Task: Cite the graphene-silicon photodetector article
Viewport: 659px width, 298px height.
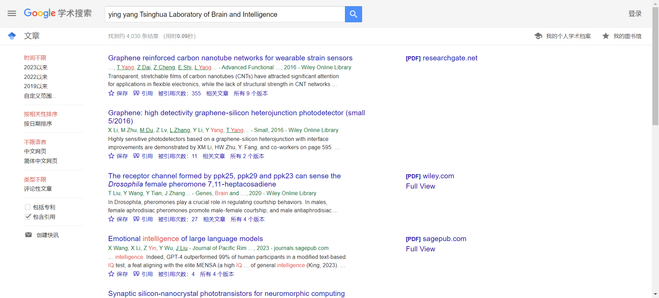Action: [x=143, y=156]
